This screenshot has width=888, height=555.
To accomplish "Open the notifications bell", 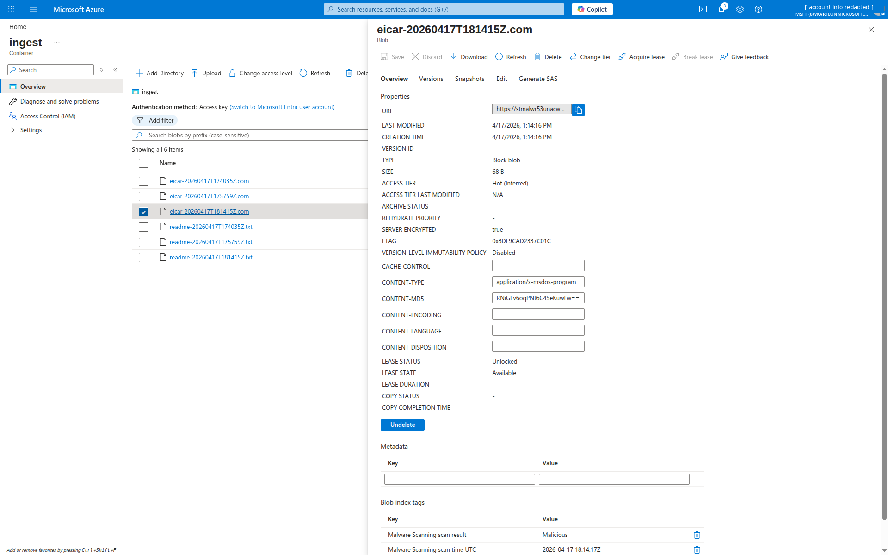I will click(x=721, y=9).
